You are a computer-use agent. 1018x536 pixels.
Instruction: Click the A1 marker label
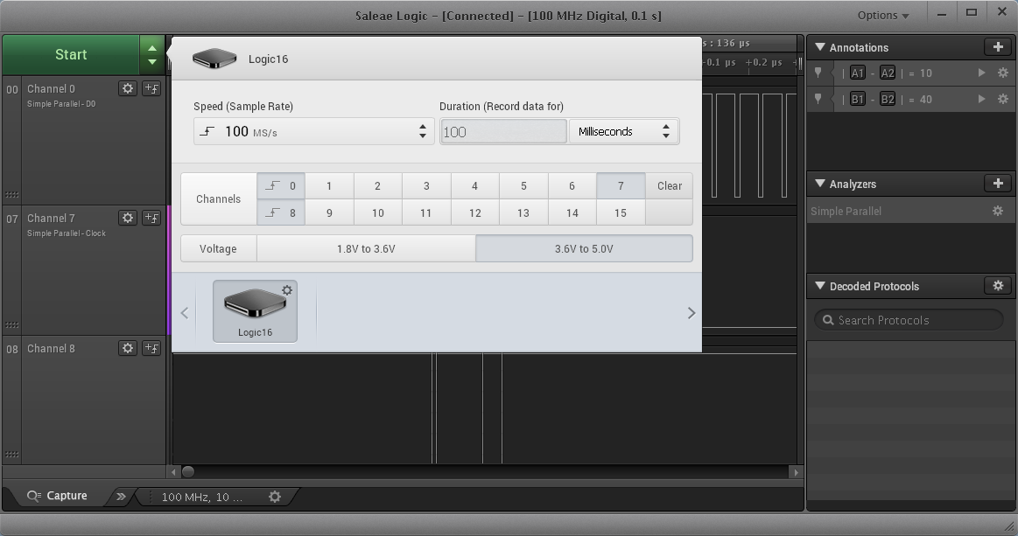point(858,73)
